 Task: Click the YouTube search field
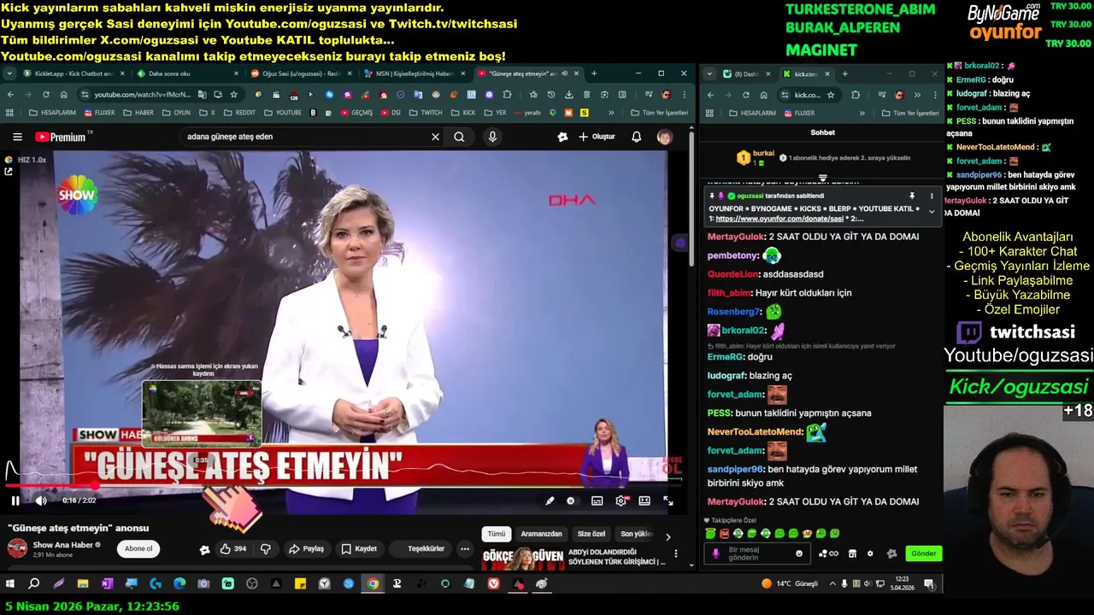tap(303, 137)
